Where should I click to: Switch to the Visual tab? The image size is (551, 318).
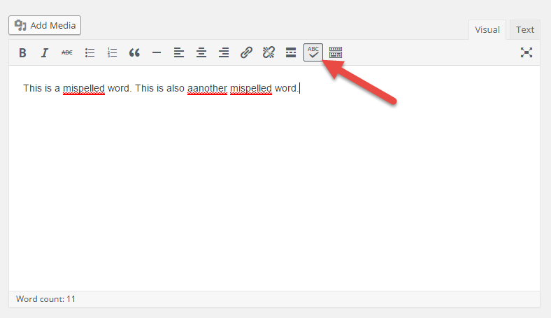tap(487, 30)
